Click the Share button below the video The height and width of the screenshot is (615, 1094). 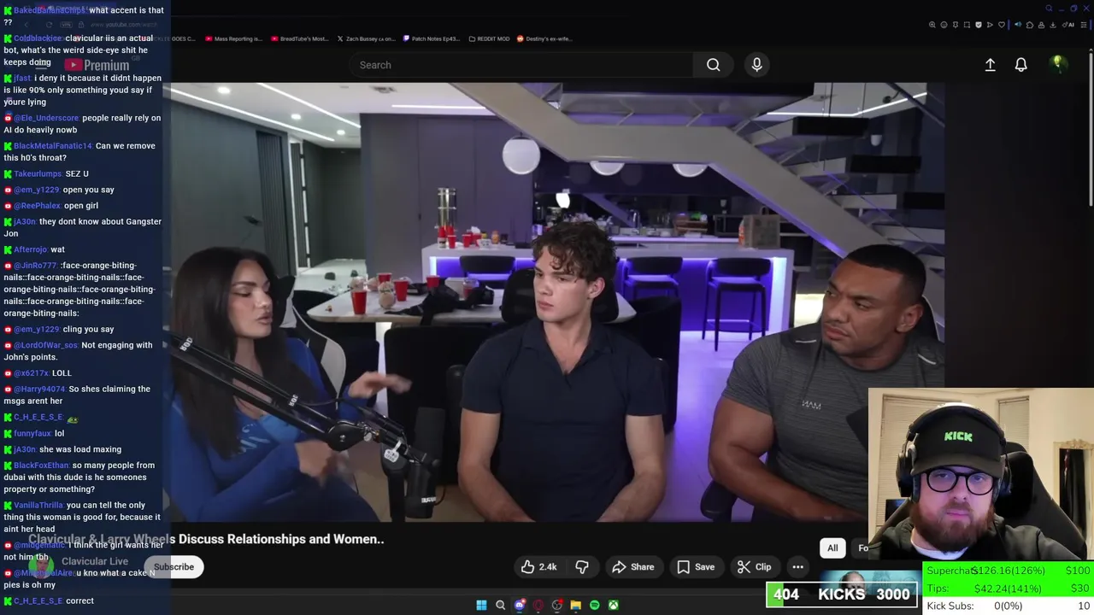(x=633, y=566)
